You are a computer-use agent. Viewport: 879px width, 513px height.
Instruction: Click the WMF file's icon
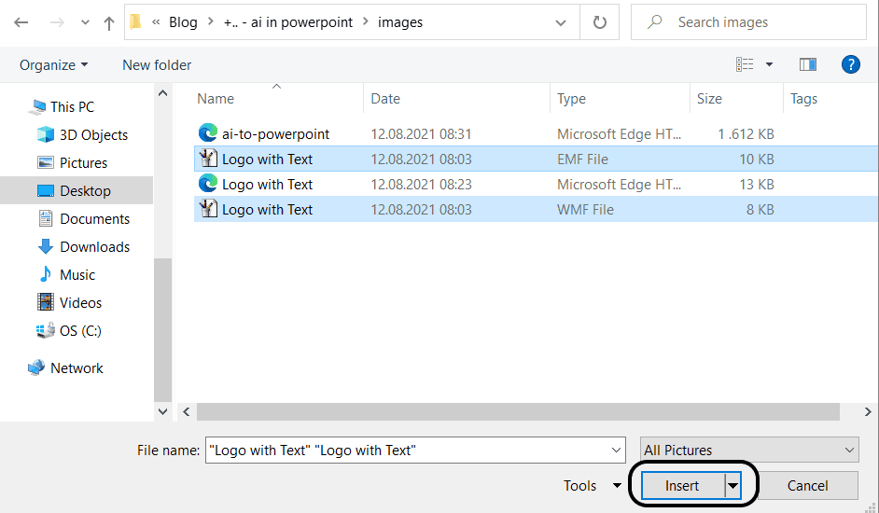pos(208,209)
